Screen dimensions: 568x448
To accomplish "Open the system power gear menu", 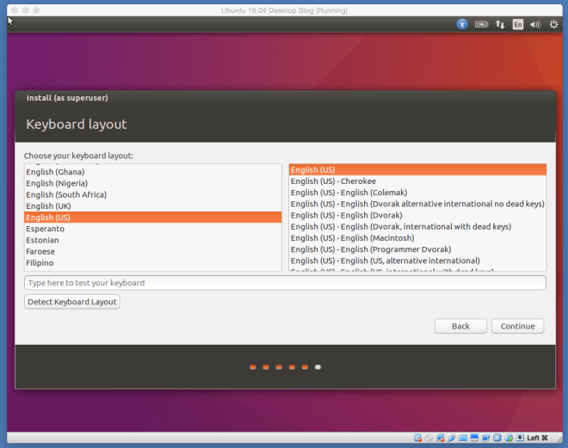I will (x=553, y=24).
